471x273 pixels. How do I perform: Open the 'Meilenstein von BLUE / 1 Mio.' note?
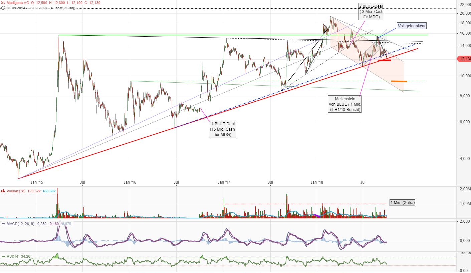tap(345, 104)
